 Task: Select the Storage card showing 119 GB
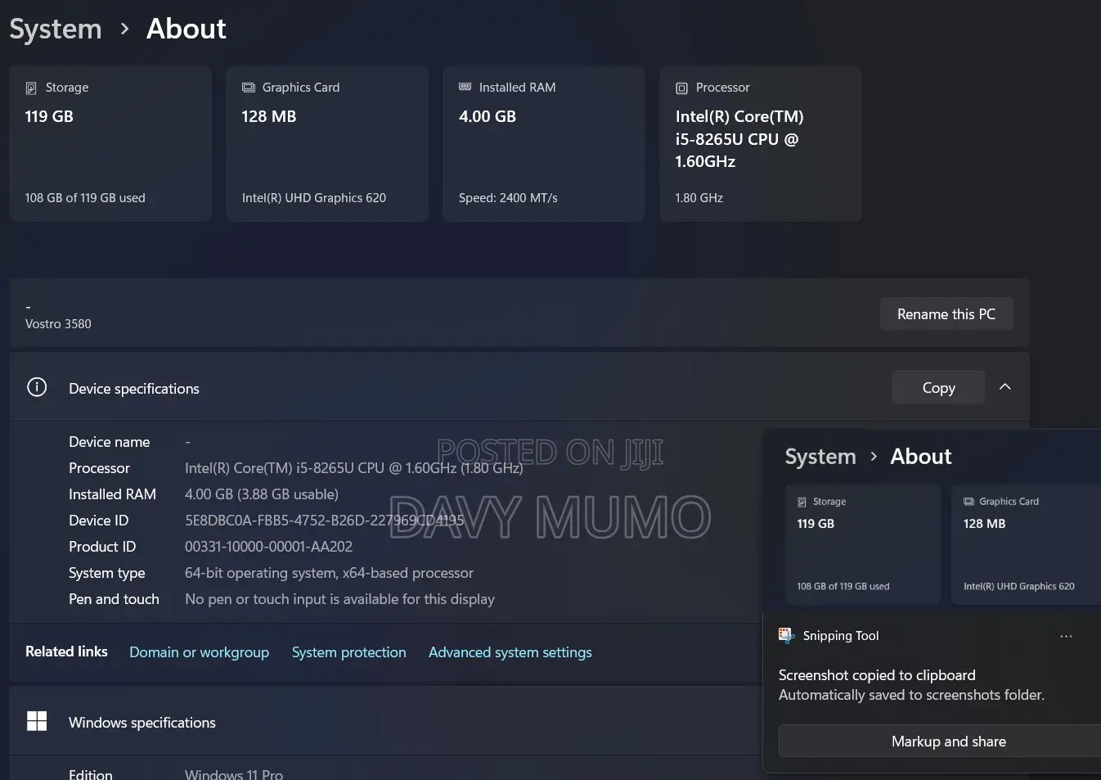point(110,143)
